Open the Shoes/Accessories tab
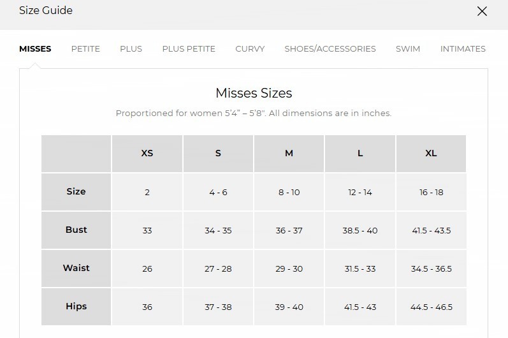The width and height of the screenshot is (508, 338). click(330, 49)
